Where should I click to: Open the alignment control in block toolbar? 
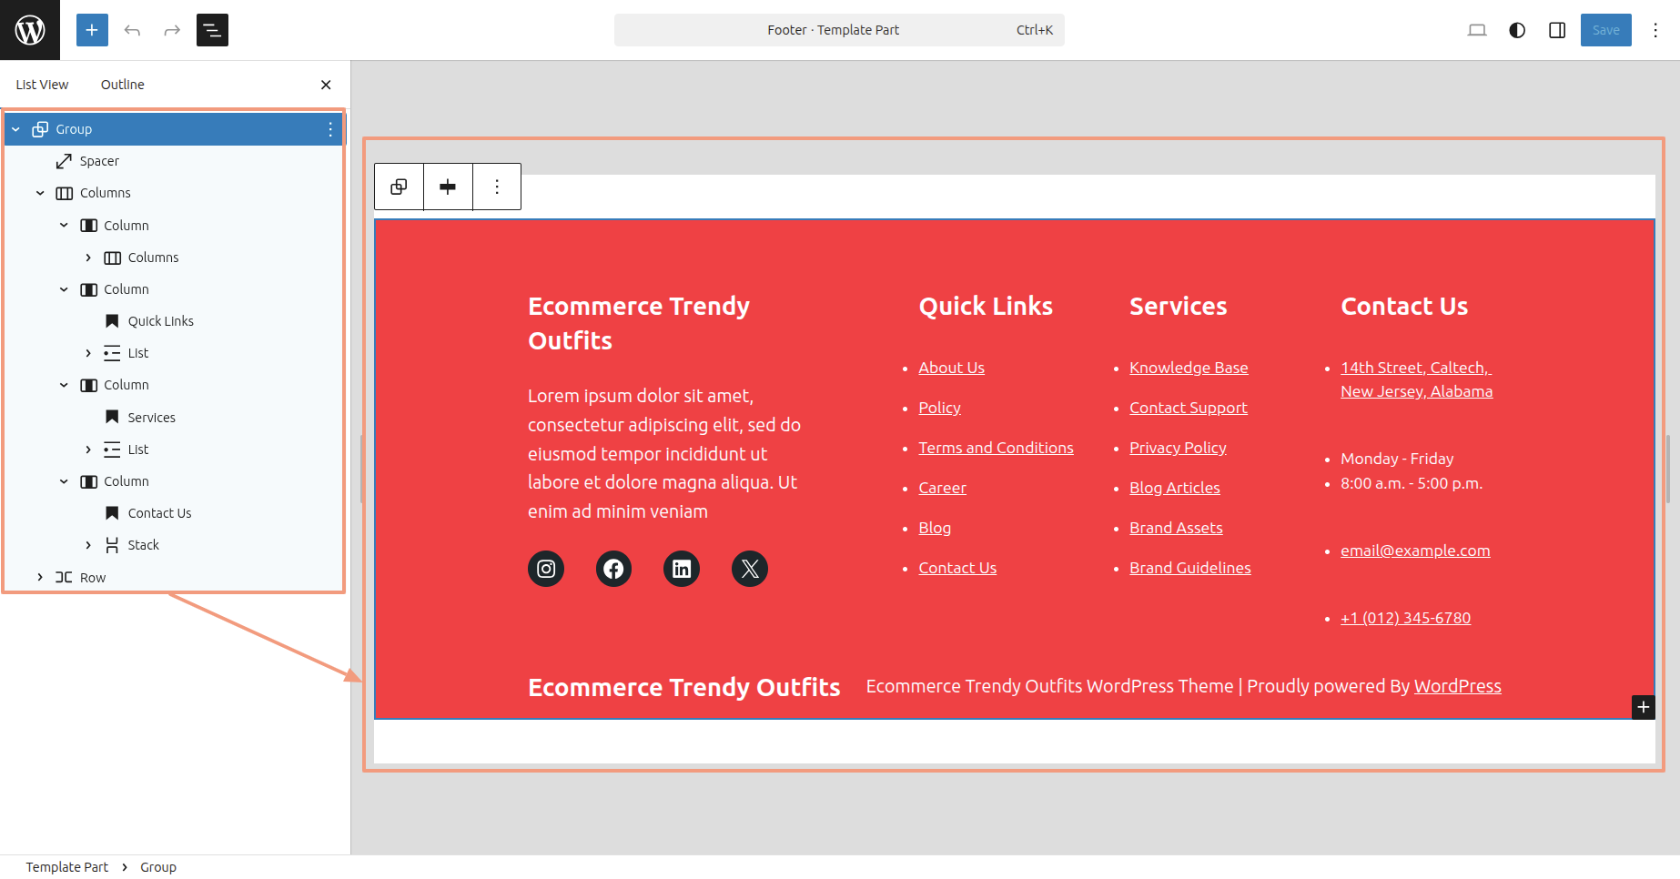(448, 187)
